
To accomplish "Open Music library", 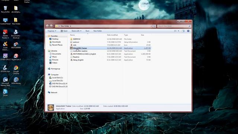I will tap(54, 57).
